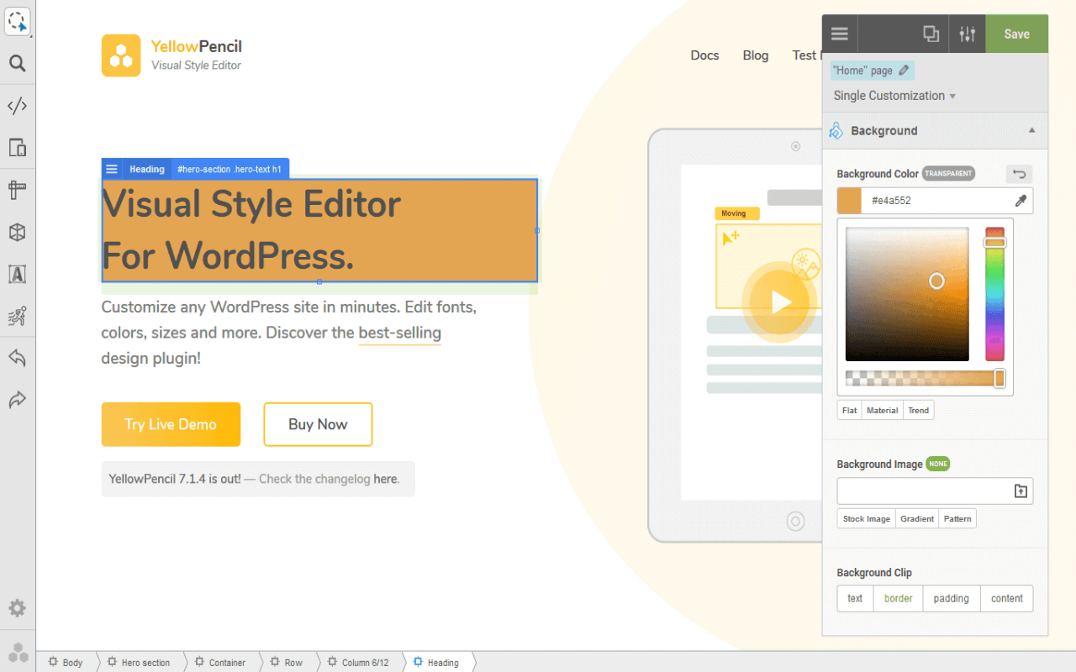Open the typography tool in the sidebar
Screen dimensions: 1076x672
[18, 274]
